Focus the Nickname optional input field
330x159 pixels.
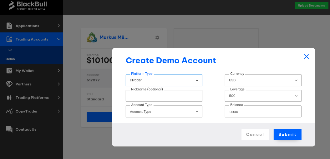coord(164,96)
